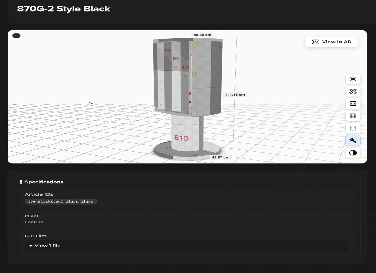Screen dimensions: 376x273
Task: Click the 870-BlackSteel-Glass-Glass article ID tag
Action: 60,201
